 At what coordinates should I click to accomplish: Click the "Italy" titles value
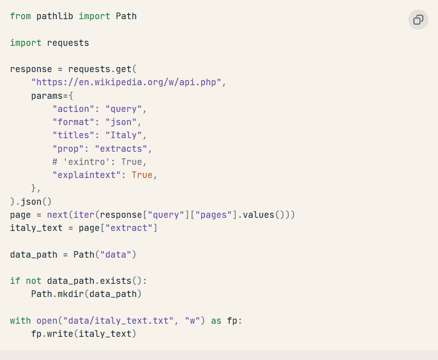pos(123,135)
